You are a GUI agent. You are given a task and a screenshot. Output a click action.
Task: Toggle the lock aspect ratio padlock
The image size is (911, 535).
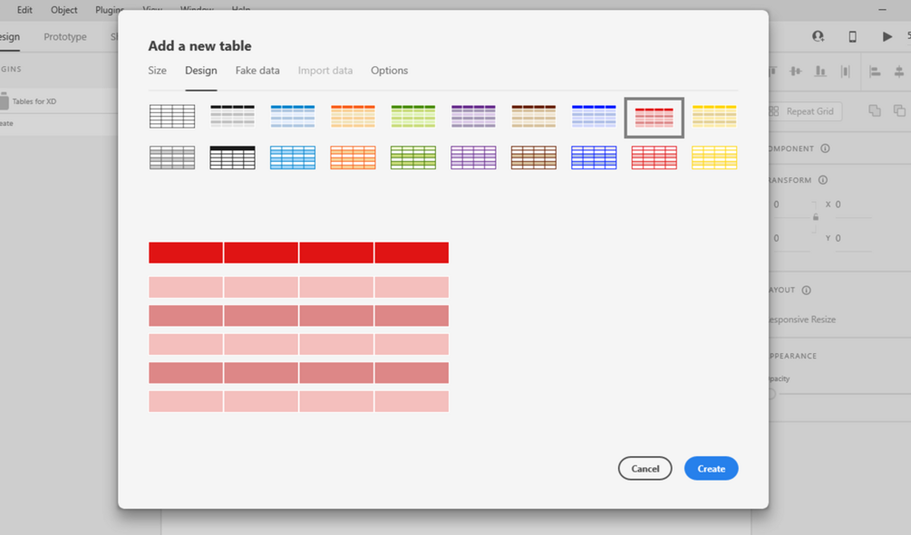coord(816,217)
